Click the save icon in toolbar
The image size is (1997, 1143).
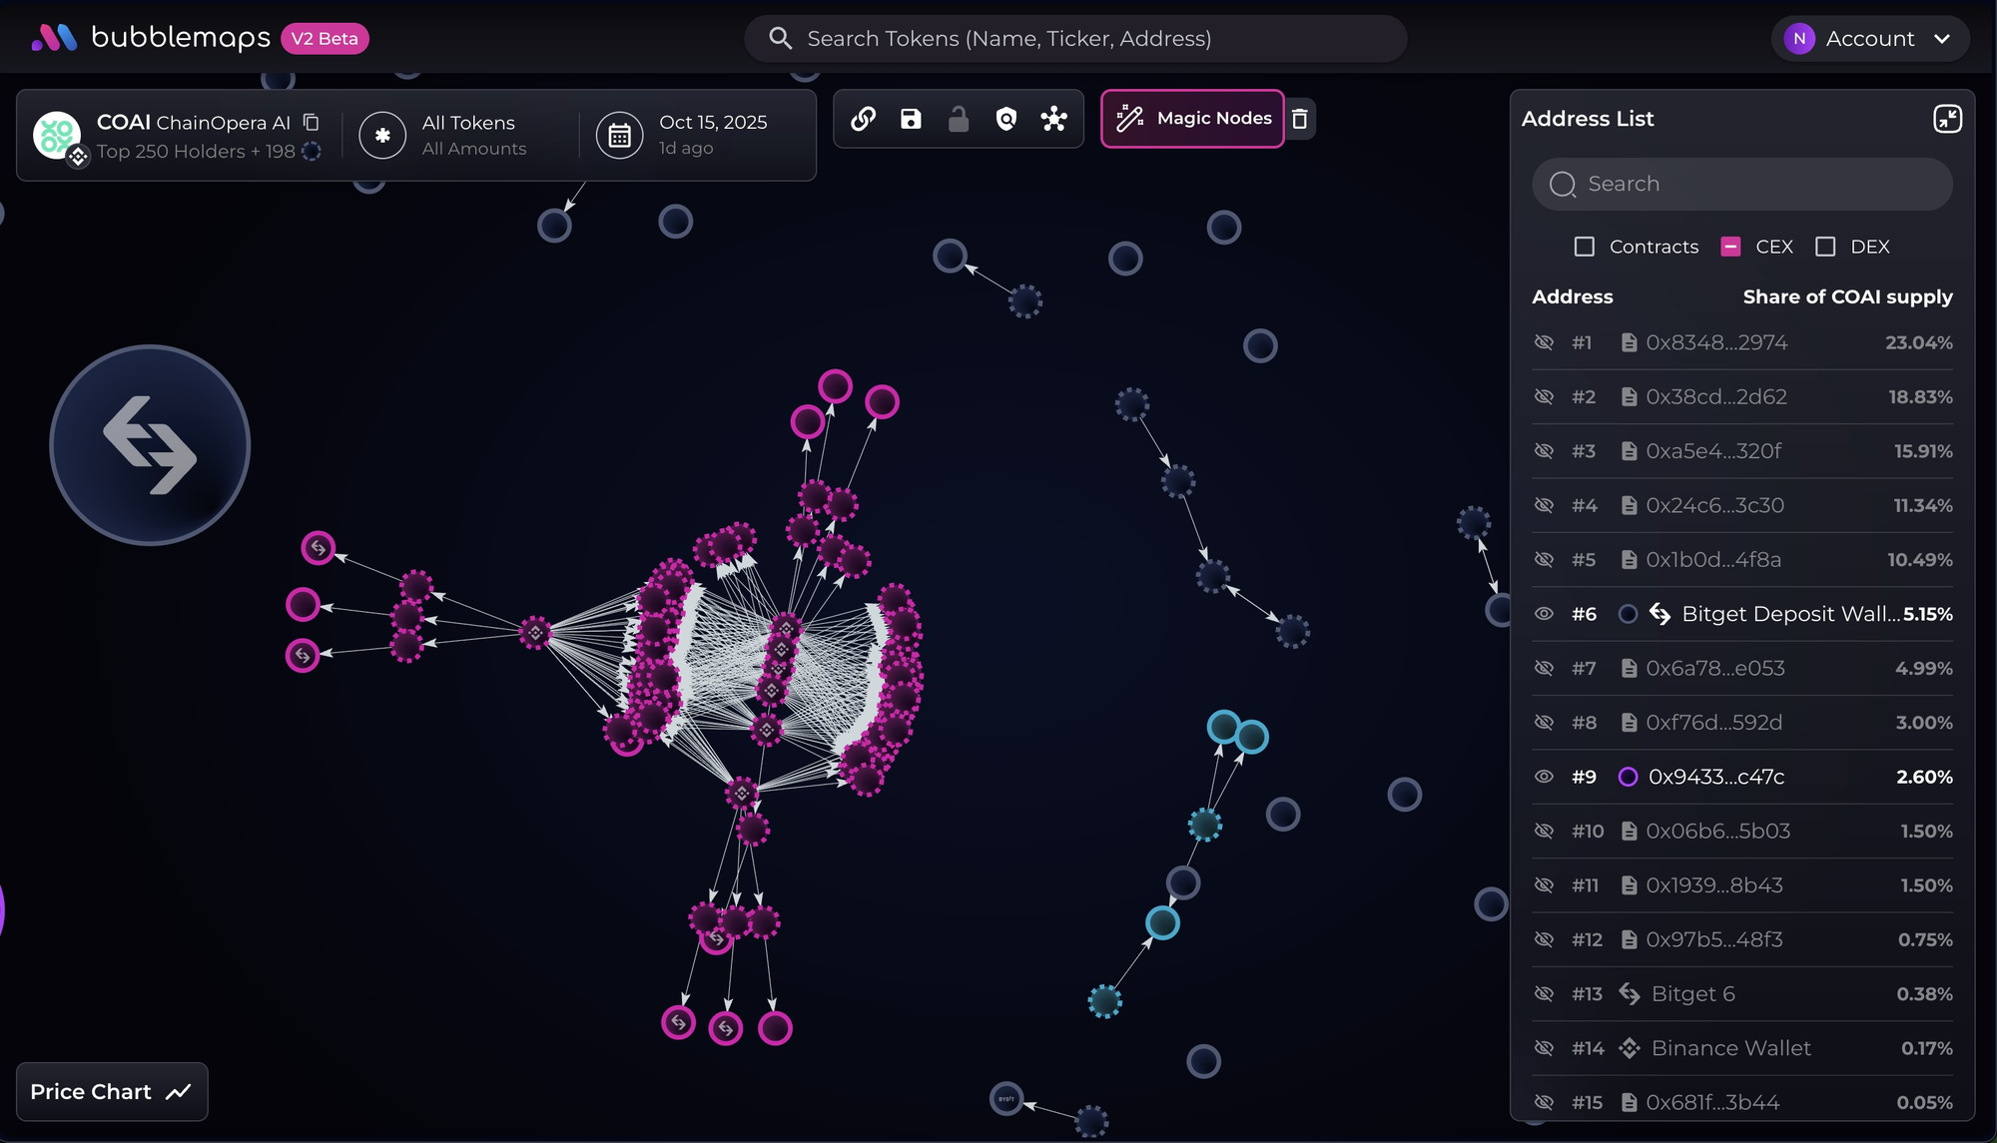[911, 120]
